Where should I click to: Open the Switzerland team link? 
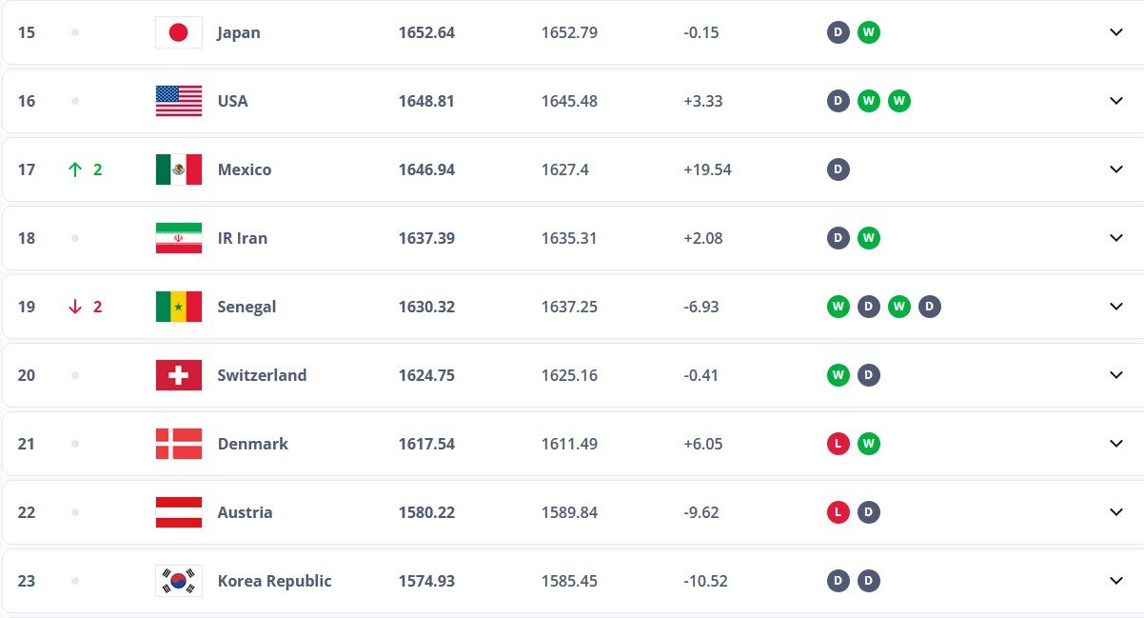point(262,375)
